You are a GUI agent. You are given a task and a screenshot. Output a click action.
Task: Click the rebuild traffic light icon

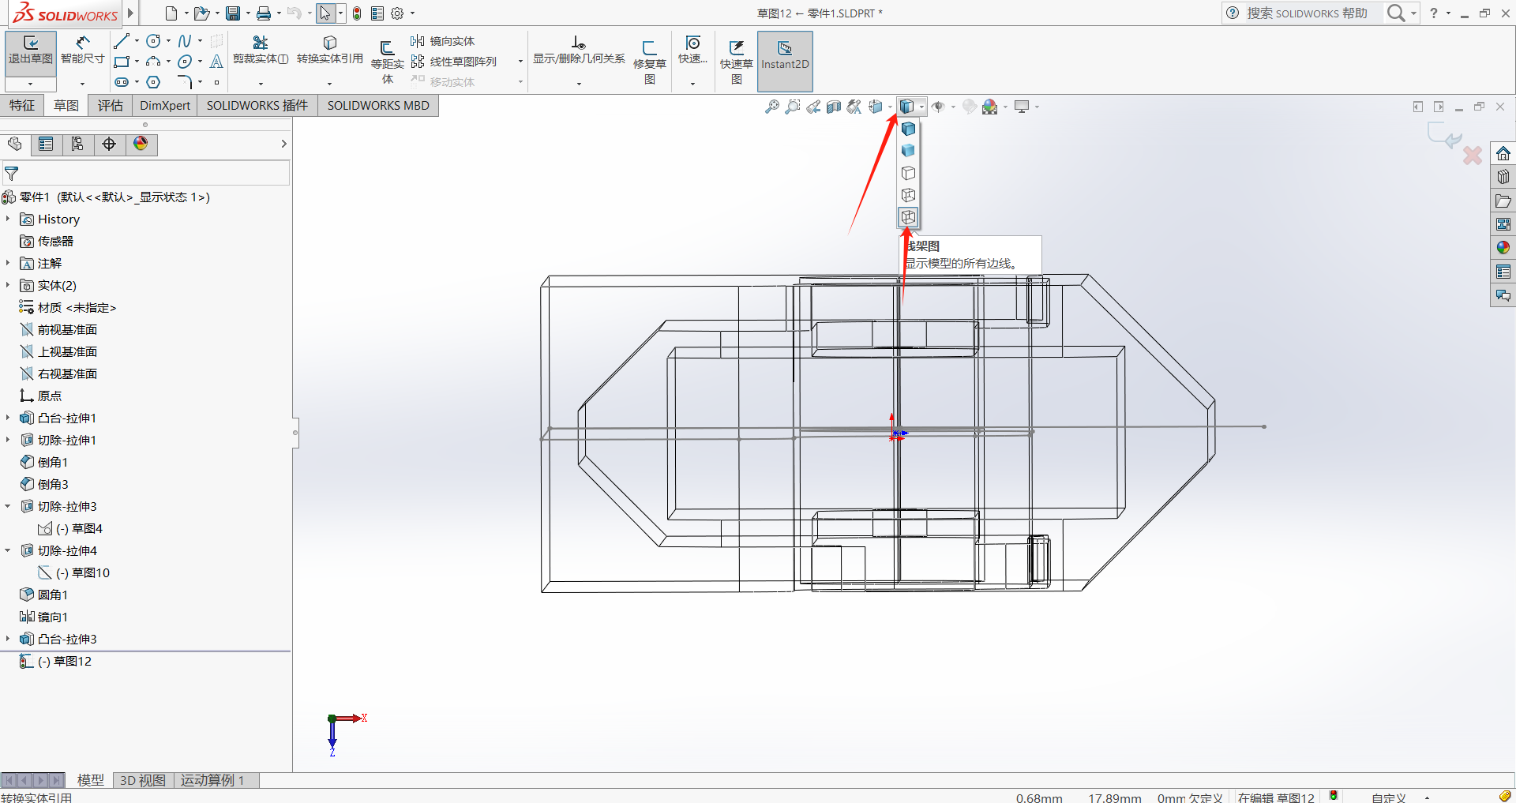pos(357,13)
